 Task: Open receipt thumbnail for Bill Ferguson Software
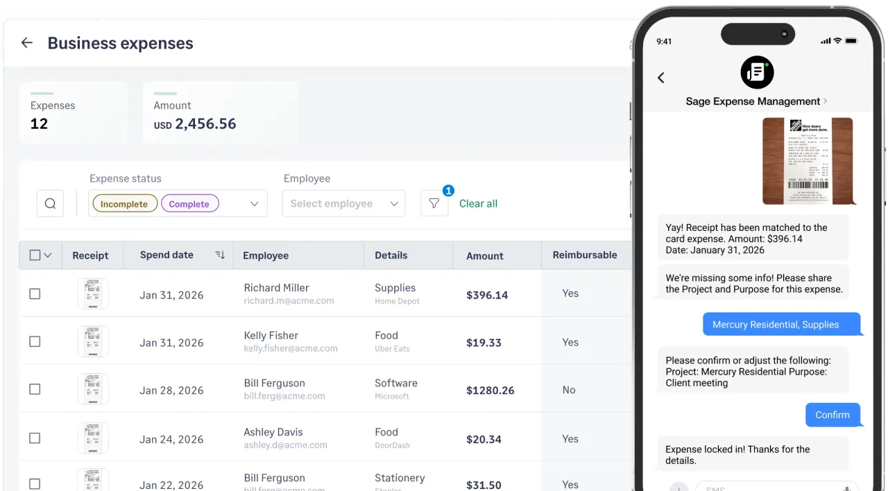(93, 390)
